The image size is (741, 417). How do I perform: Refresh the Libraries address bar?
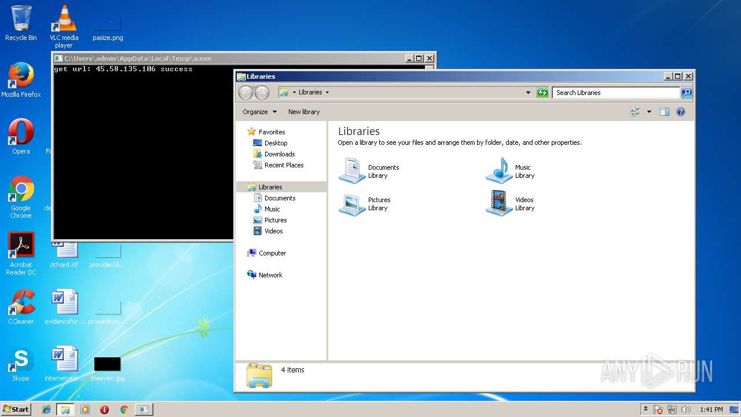point(542,93)
